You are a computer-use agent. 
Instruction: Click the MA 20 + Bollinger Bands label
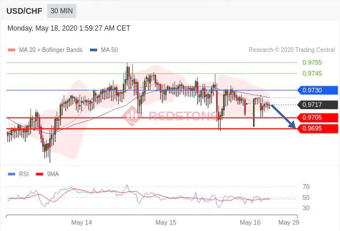coord(51,50)
